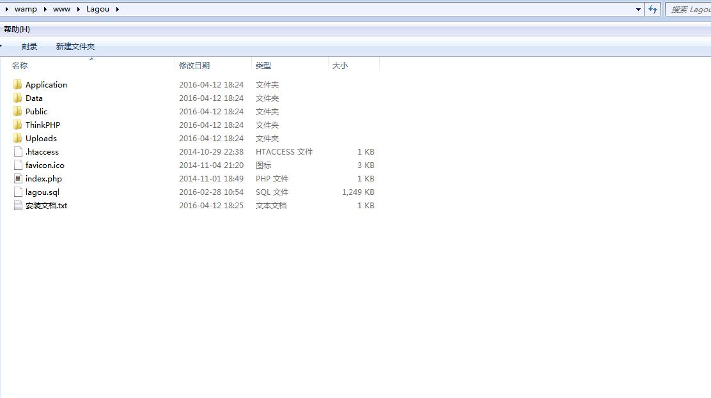Select the Uploads folder icon

tap(17, 139)
